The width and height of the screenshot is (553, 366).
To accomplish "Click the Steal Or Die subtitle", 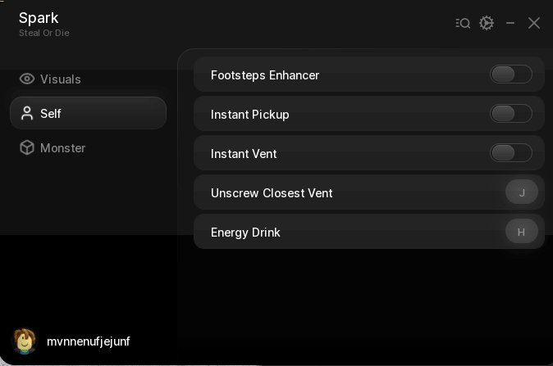I will click(44, 33).
